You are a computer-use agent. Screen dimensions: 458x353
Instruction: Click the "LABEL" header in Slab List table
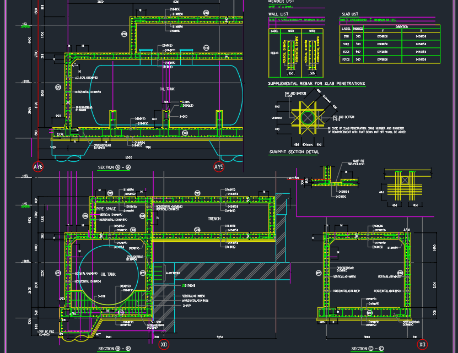pyautogui.click(x=346, y=29)
